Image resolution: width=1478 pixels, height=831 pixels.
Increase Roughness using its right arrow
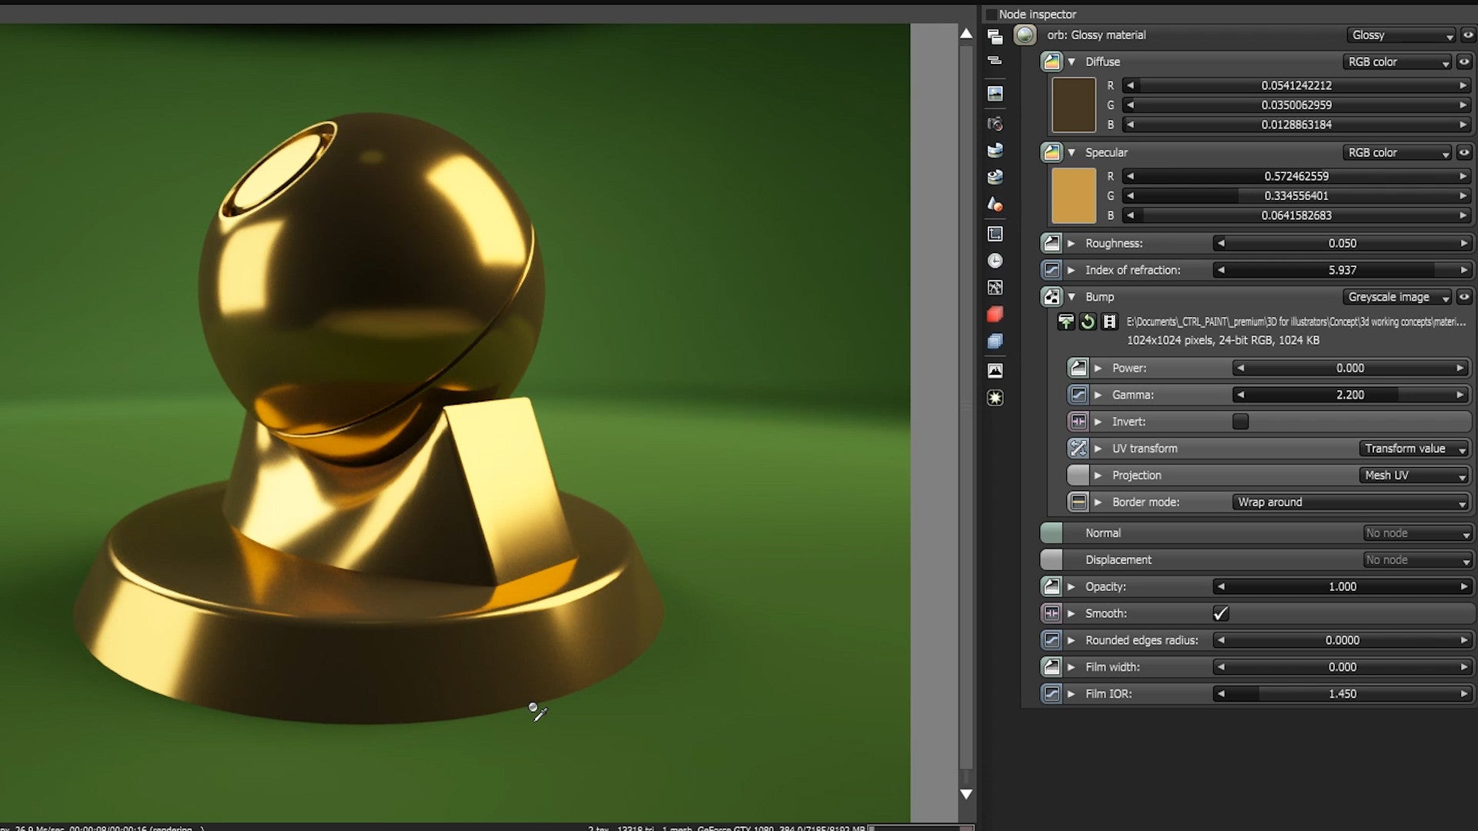point(1465,243)
